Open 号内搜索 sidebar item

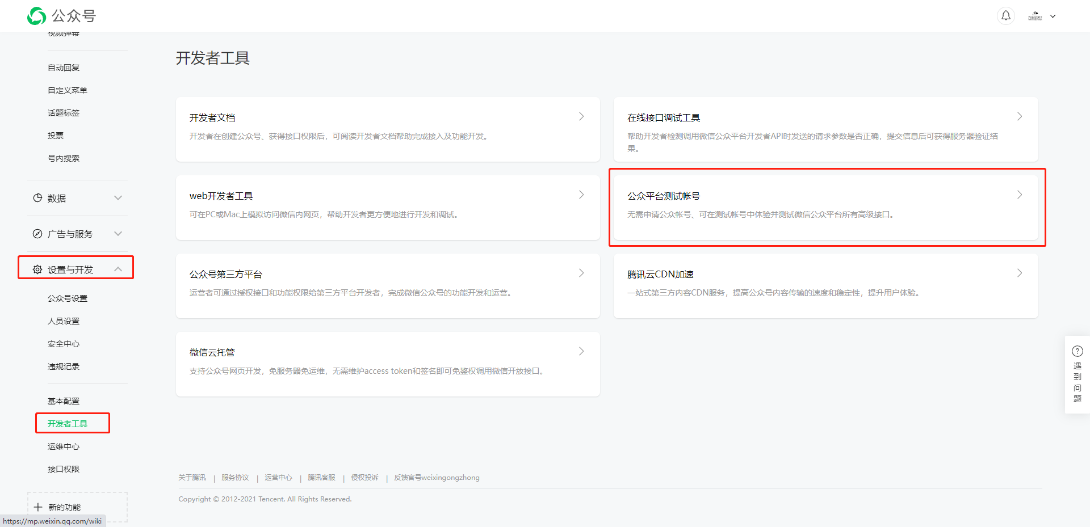click(x=64, y=158)
